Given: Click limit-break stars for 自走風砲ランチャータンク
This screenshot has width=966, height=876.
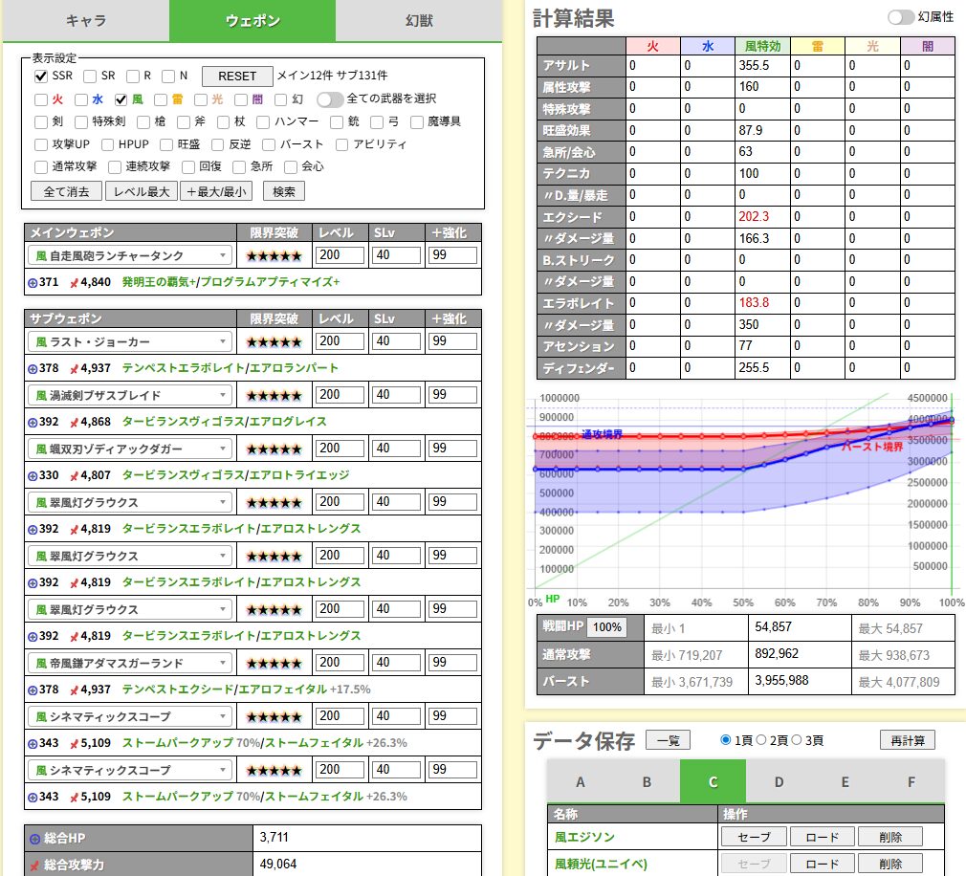Looking at the screenshot, I should [x=274, y=256].
